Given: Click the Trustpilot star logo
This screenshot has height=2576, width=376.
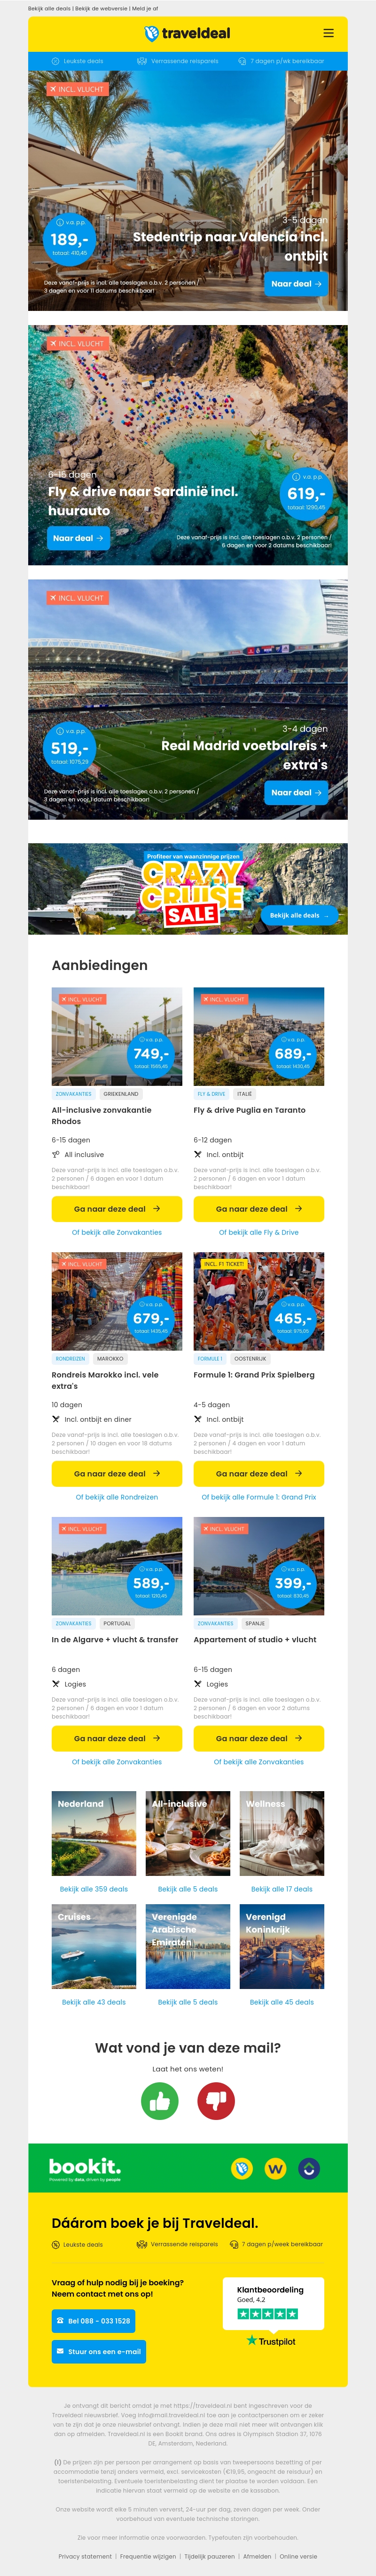Looking at the screenshot, I should 270,2341.
